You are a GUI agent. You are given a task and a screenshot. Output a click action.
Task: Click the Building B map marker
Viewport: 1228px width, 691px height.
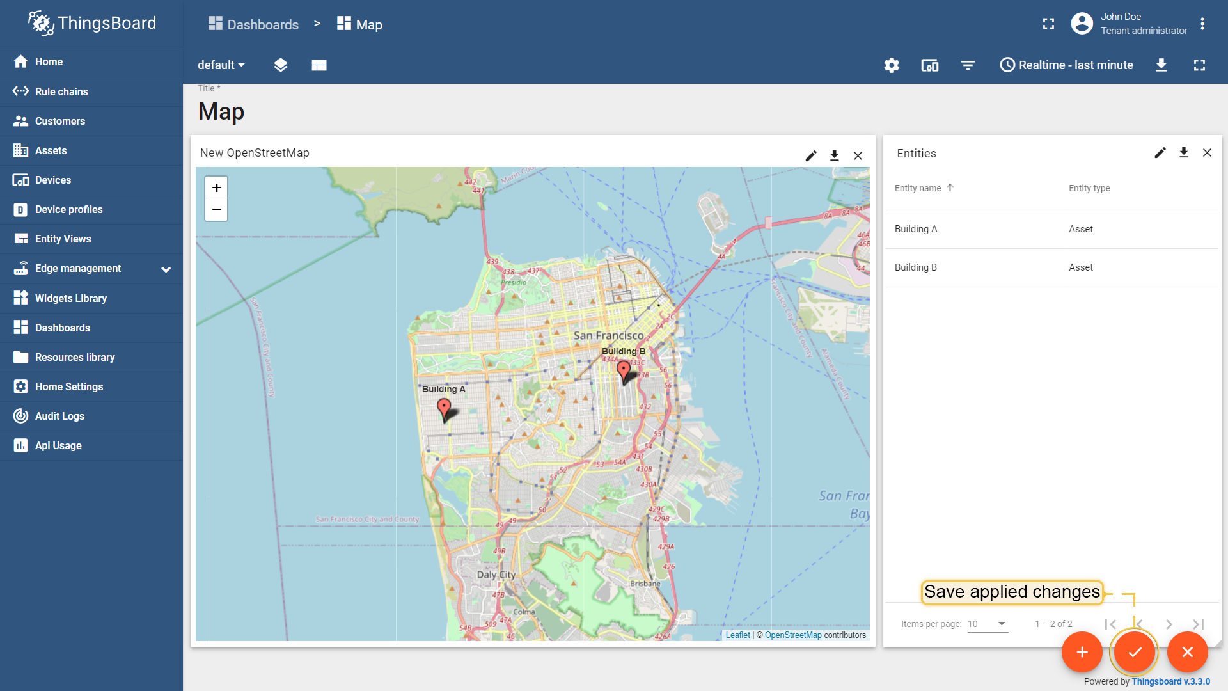624,372
